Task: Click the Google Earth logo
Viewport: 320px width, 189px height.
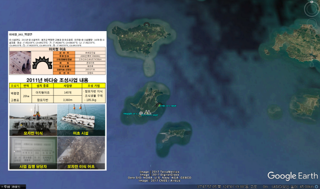Action: [x=293, y=176]
